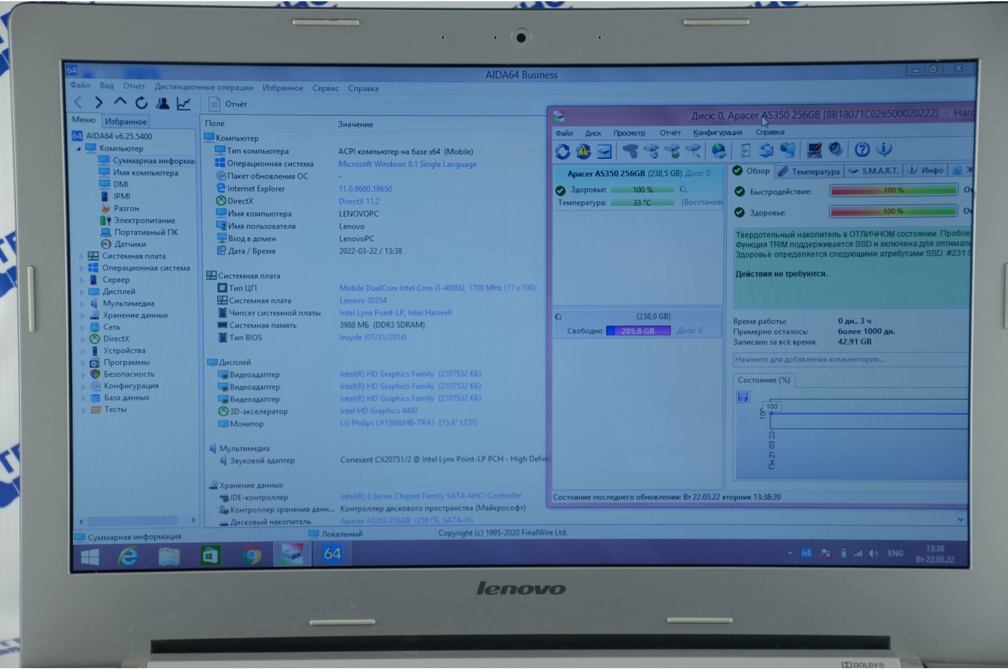
Task: Select Обзор tab in Hard Disk Sentinel
Action: 752,171
